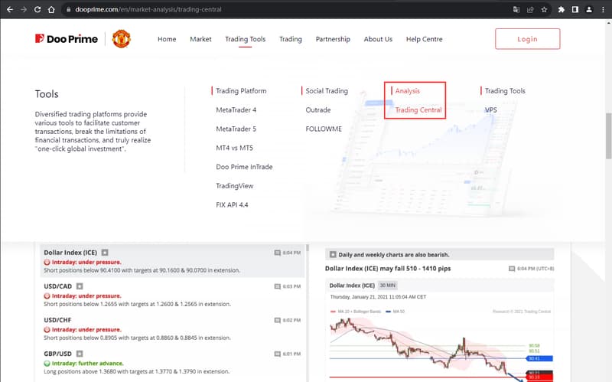This screenshot has height=382, width=612.
Task: Select MetaTrader 4 from Tools menu
Action: pos(236,109)
